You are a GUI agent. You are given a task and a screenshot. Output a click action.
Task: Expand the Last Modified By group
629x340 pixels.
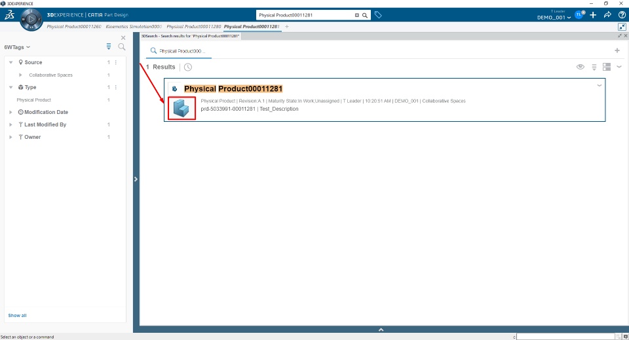coord(11,124)
